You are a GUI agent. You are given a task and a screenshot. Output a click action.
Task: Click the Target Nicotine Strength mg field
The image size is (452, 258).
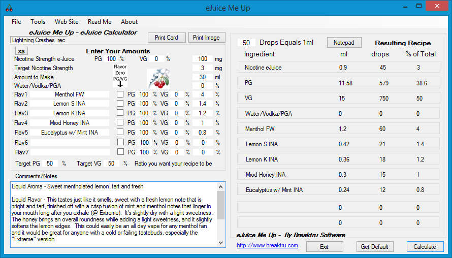(x=203, y=68)
